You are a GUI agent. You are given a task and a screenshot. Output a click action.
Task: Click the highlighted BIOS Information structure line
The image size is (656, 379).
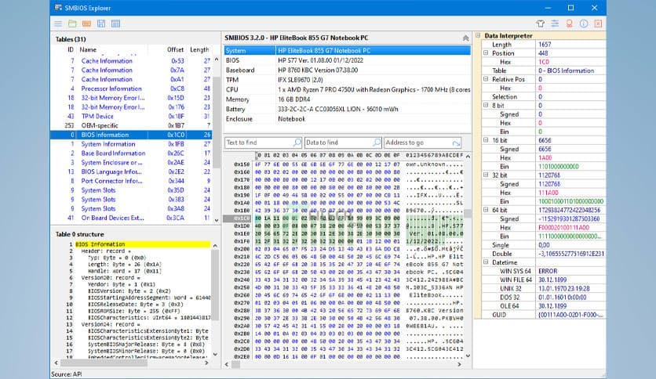click(142, 244)
